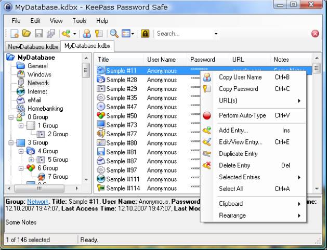Screen dimensions: 327x250
Task: Open the Search box dropdown arrow
Action: tap(216, 34)
